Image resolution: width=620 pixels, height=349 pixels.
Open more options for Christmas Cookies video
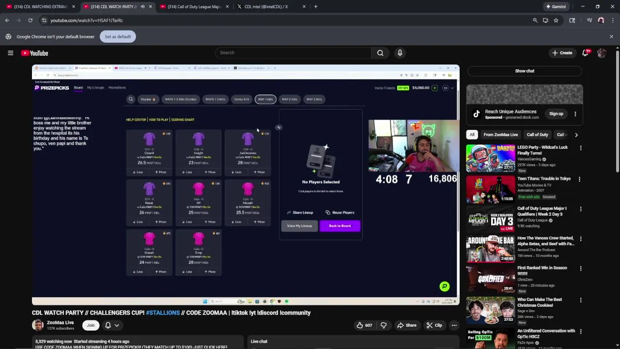tap(580, 301)
